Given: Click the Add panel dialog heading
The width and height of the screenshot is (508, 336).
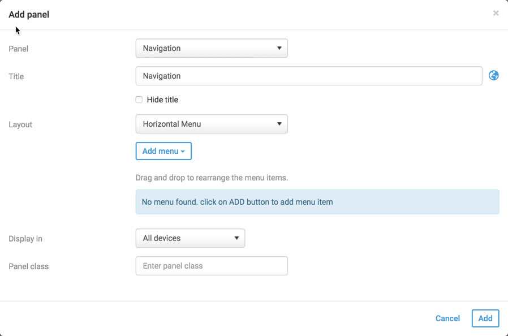Looking at the screenshot, I should click(29, 15).
